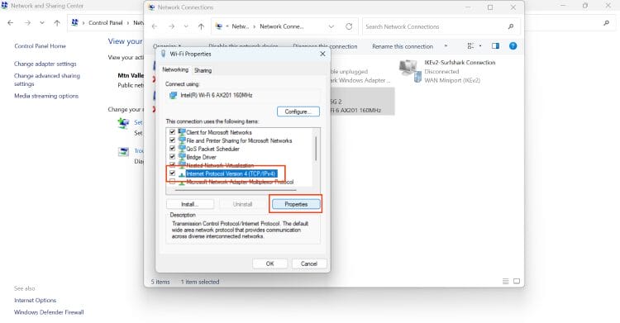Select QoS Packet Scheduler item text
The height and width of the screenshot is (323, 620).
point(212,149)
